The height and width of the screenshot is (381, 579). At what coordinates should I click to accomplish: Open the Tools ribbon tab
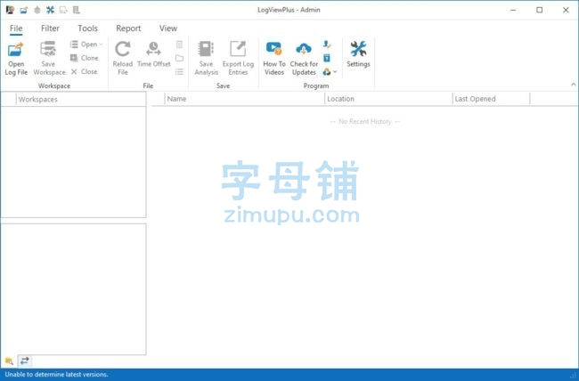(x=87, y=28)
